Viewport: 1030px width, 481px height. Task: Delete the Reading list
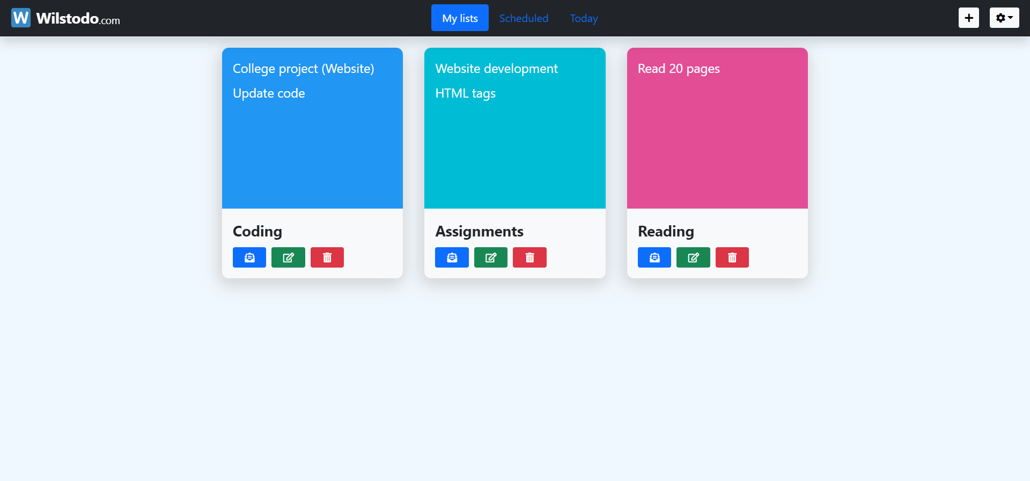click(732, 257)
